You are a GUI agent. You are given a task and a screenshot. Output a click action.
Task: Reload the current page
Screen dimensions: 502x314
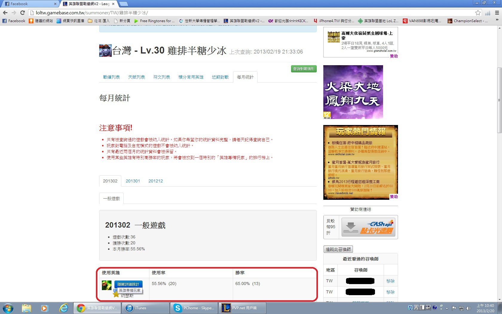click(22, 13)
